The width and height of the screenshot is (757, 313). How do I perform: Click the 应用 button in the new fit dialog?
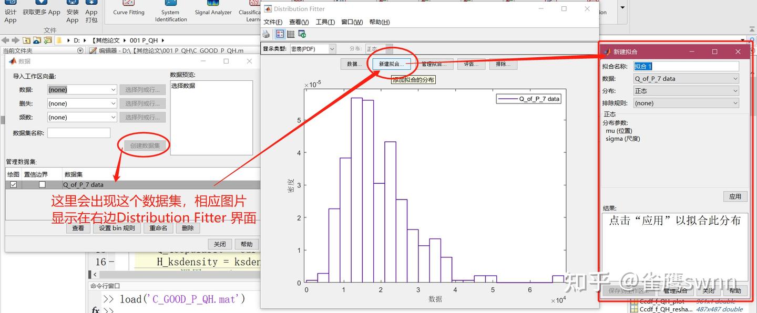point(735,196)
